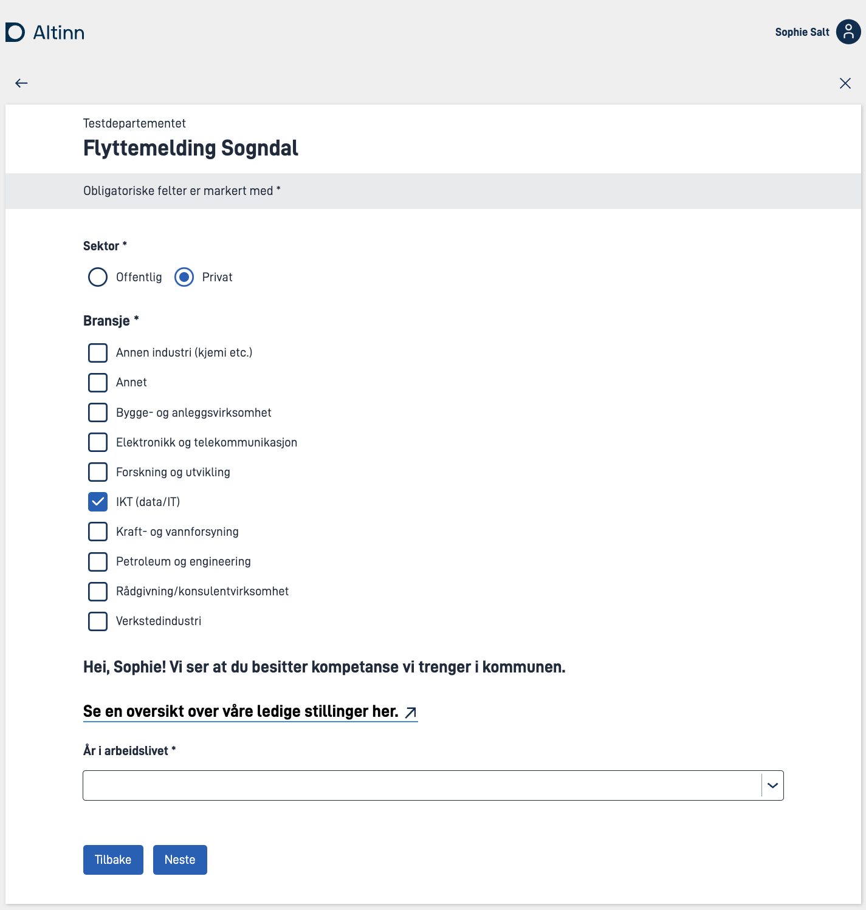Uncheck the IKT (data/IT) checkbox

[x=98, y=502]
